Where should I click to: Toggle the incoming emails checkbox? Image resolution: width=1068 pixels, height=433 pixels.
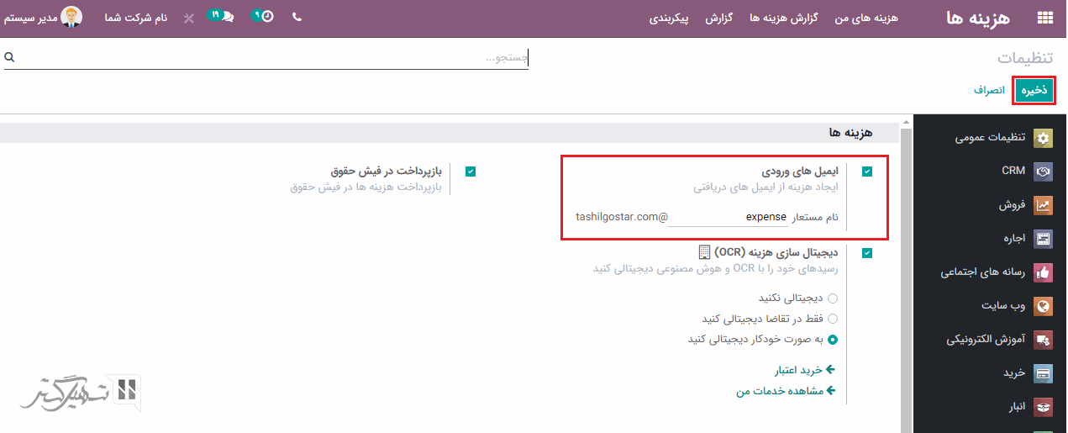point(866,172)
